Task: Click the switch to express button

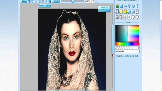Action: 104,9
